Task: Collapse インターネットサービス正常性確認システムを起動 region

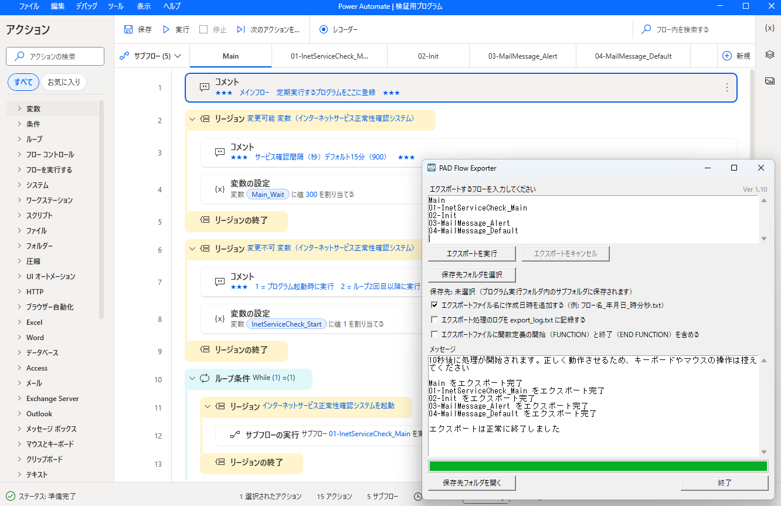Action: coord(208,406)
